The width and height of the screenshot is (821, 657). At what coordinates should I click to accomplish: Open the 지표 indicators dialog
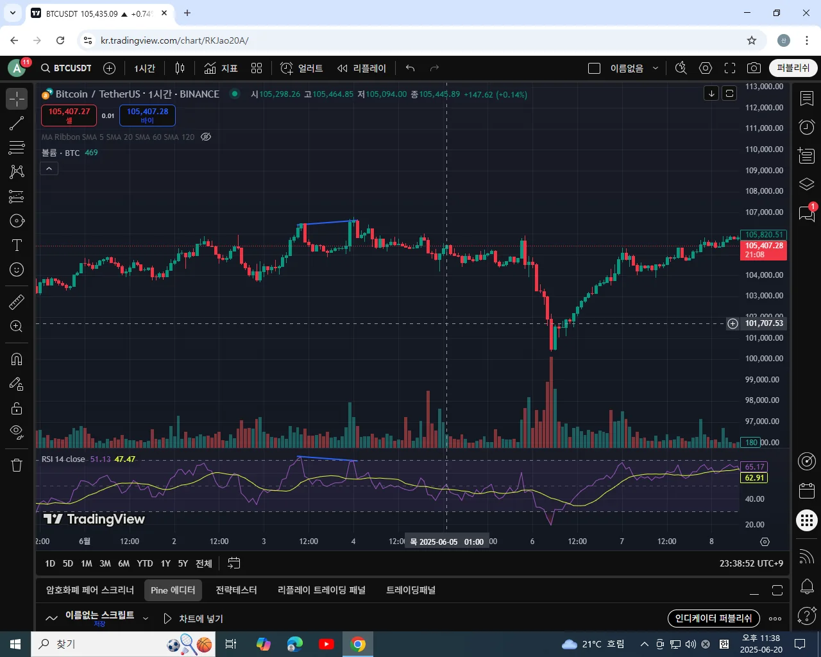[x=221, y=68]
